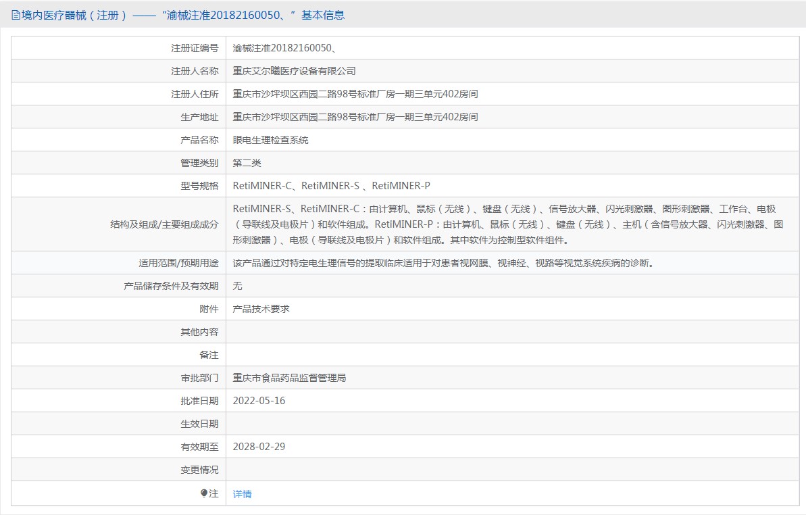Select registration number 渝械注准20182160050 value
The width and height of the screenshot is (806, 515).
(285, 48)
